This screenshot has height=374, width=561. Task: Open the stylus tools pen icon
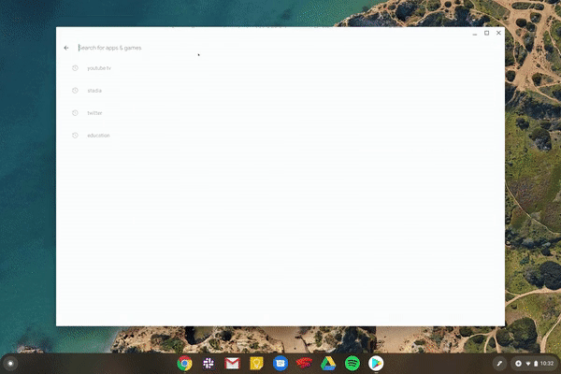[500, 363]
